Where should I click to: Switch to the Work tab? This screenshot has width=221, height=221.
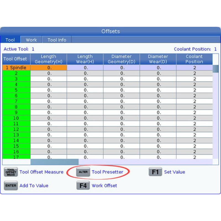31,40
